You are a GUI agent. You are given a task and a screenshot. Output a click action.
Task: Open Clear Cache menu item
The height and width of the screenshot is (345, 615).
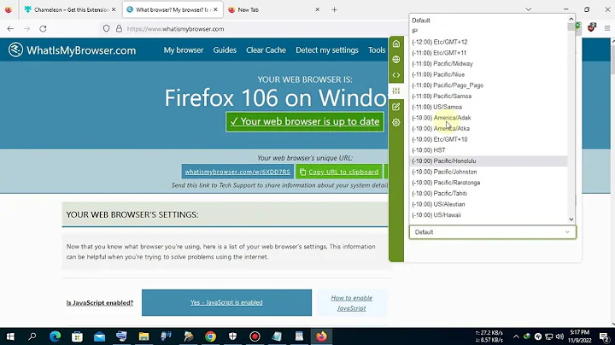(x=266, y=50)
